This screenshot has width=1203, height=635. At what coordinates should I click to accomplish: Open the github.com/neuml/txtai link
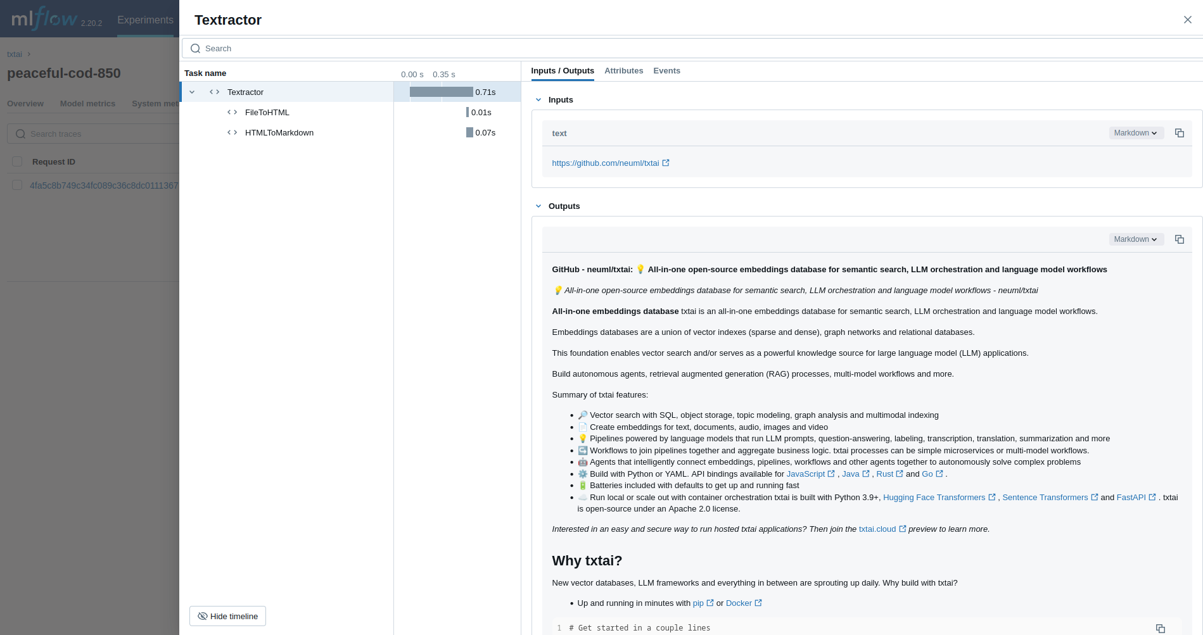(x=606, y=163)
